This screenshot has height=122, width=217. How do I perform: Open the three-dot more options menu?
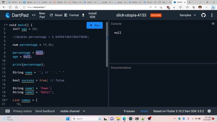pyautogui.click(x=212, y=15)
